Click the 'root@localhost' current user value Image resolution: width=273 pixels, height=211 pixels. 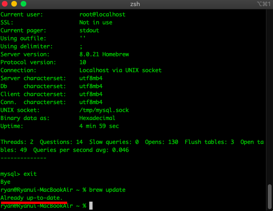(x=102, y=15)
